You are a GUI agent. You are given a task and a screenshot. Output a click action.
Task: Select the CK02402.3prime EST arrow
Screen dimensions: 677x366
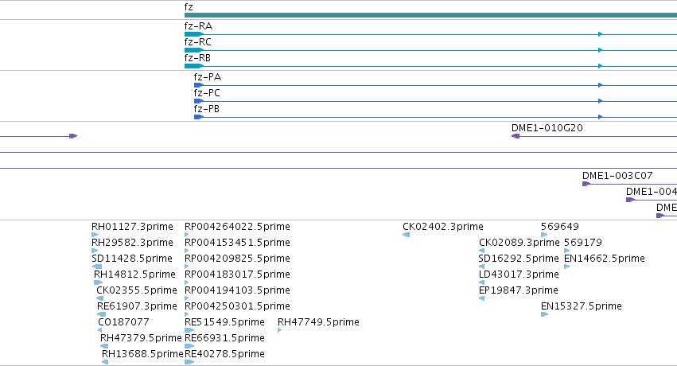406,235
